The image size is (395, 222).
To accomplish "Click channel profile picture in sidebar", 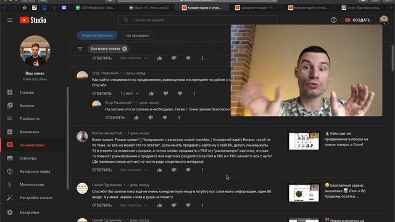I will pos(35,51).
